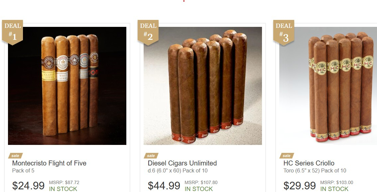Click IN STOCK label under Montecristo deal
This screenshot has height=192, width=377.
tap(63, 189)
